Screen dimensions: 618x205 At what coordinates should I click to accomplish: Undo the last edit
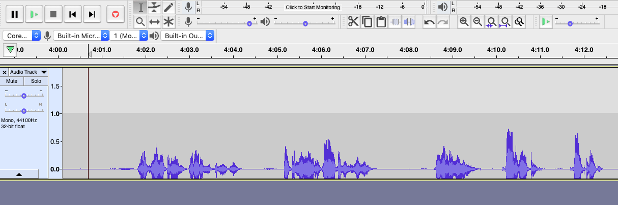(x=429, y=22)
